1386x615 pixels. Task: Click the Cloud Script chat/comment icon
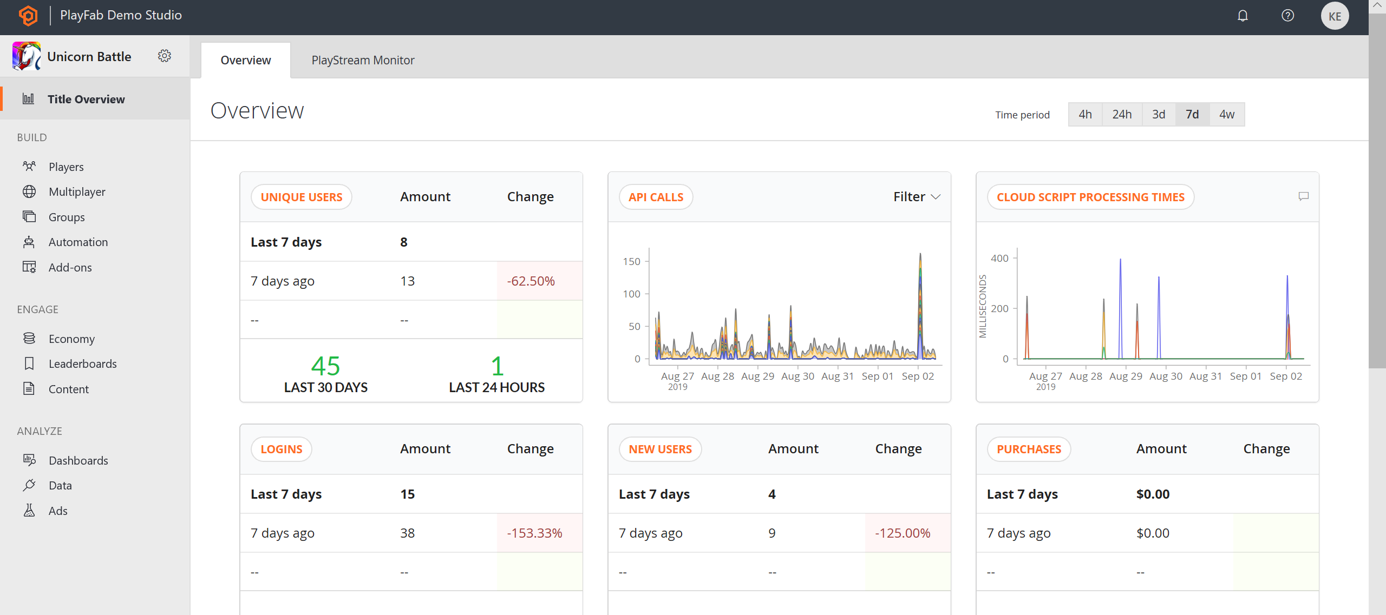pyautogui.click(x=1304, y=196)
